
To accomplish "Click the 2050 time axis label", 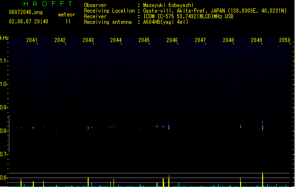I will (x=285, y=40).
